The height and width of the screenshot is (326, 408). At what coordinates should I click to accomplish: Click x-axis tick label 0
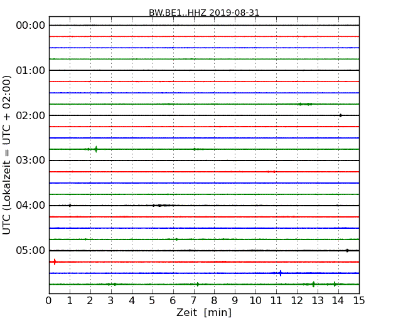pos(49,301)
